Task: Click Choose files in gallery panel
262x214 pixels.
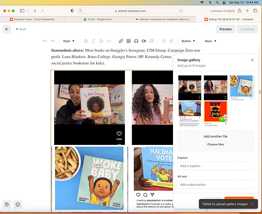Action: pos(216,144)
